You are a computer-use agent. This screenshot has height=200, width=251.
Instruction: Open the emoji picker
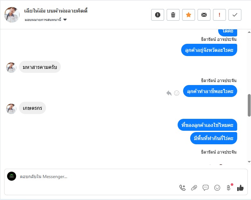pos(217,188)
